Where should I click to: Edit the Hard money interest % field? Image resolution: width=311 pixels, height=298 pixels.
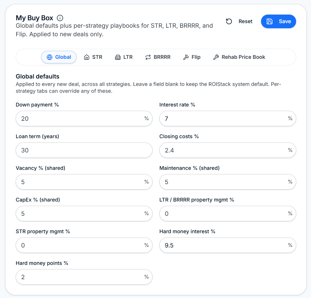(x=228, y=245)
